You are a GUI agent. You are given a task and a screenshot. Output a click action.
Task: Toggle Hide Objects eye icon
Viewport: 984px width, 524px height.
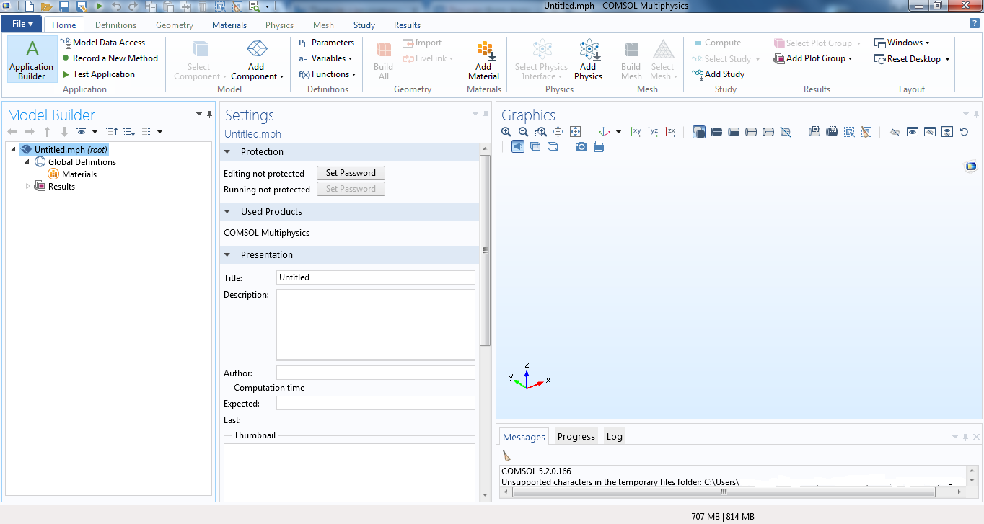(895, 132)
